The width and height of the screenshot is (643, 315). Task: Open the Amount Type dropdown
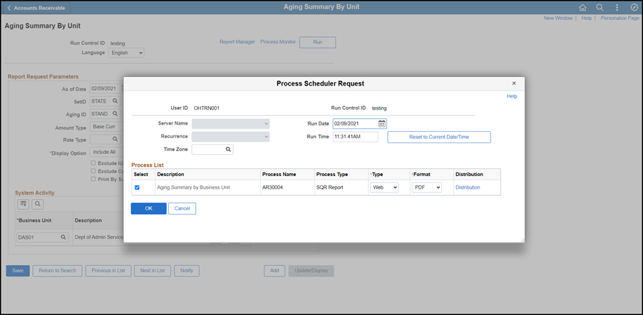tap(106, 127)
